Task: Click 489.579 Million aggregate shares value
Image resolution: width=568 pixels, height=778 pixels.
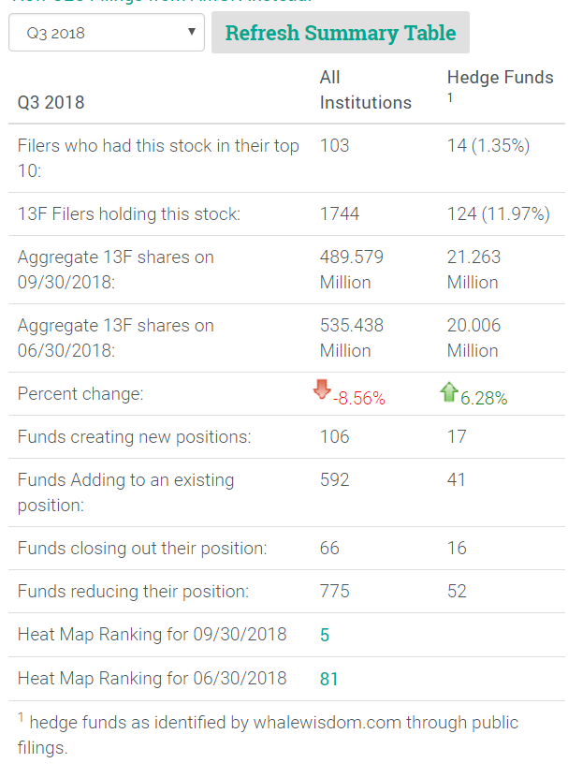Action: point(352,269)
